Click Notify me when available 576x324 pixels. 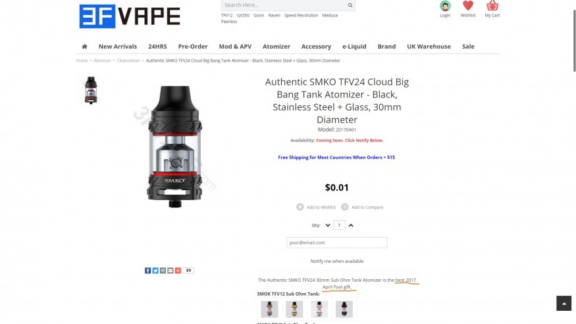pos(337,261)
